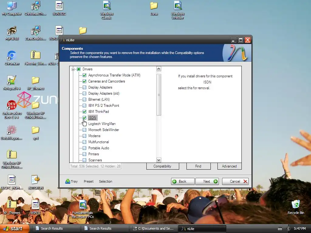The width and height of the screenshot is (311, 233).
Task: Open the WIN51IC file on the desktop
Action: 59,8
